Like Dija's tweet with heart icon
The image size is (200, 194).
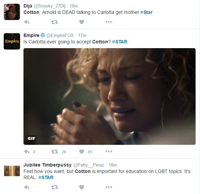click(x=82, y=22)
